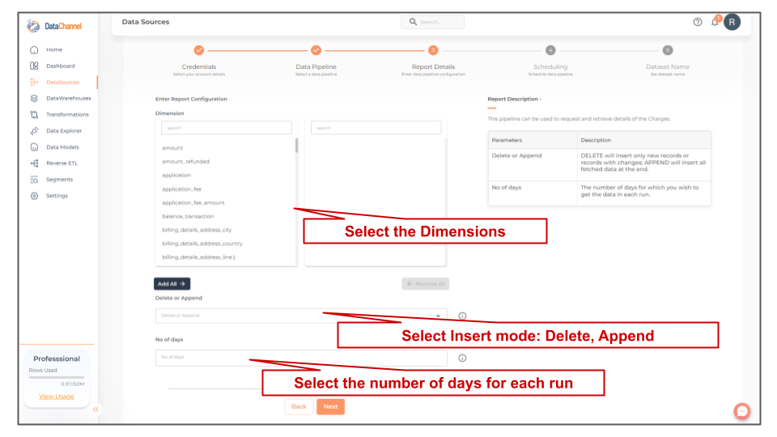Open the Transformations sidebar icon
Screen dimensions: 777x437
click(34, 114)
